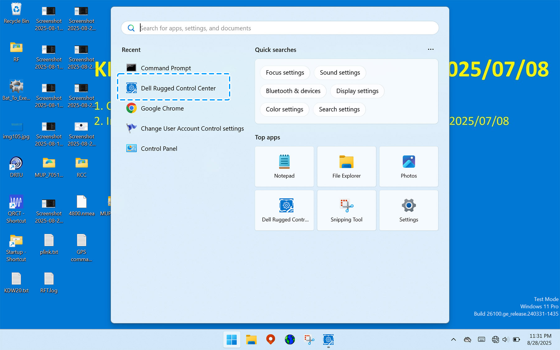Select the plink.txt file on the desktop
This screenshot has width=560, height=350.
point(49,245)
